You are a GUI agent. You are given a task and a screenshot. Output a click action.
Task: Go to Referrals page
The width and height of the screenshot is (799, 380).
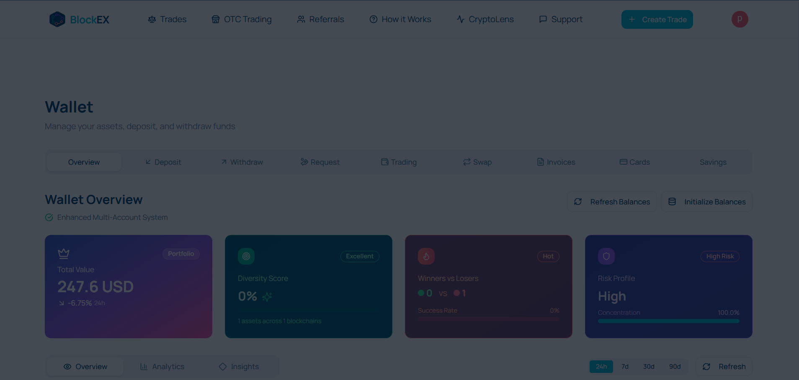pyautogui.click(x=320, y=19)
